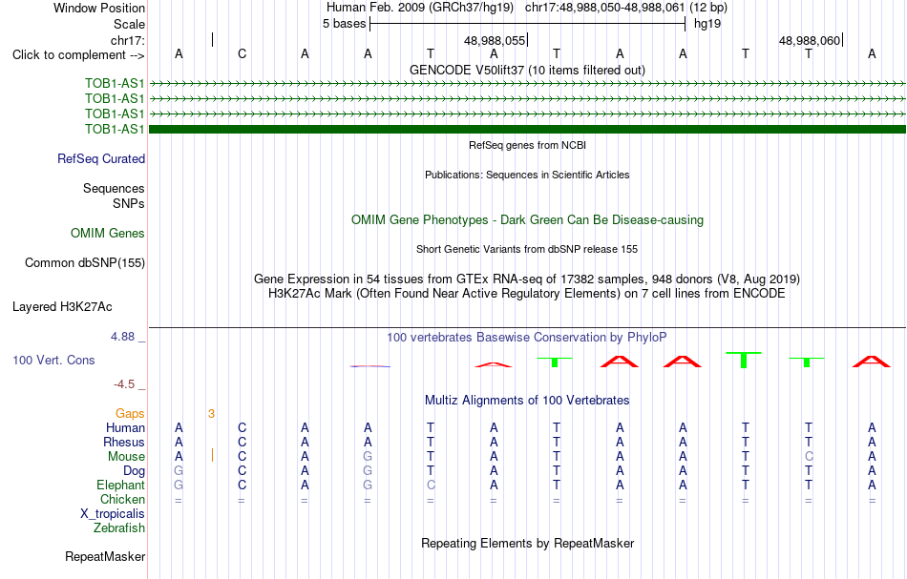Select the Human alignment row label
Viewport: 907px width, 579px height.
pyautogui.click(x=125, y=427)
